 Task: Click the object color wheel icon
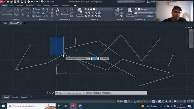click(x=135, y=9)
